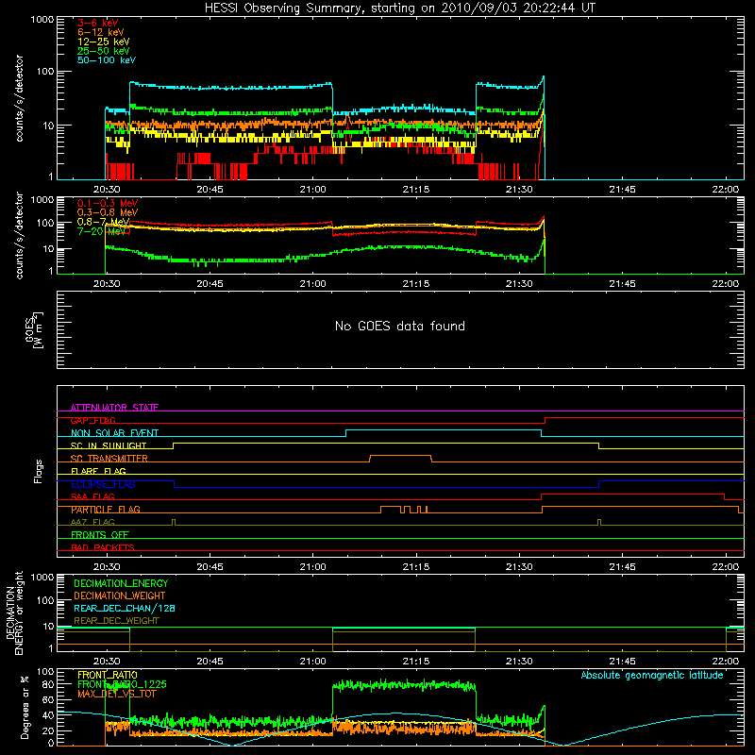The image size is (755, 755).
Task: Click the 'DECIMATION ENERGY or weight' axis label
Action: click(14, 612)
